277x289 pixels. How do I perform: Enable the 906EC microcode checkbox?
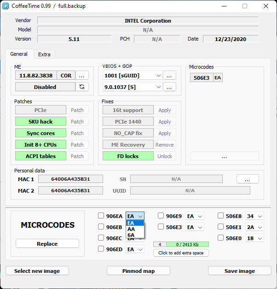click(x=101, y=238)
